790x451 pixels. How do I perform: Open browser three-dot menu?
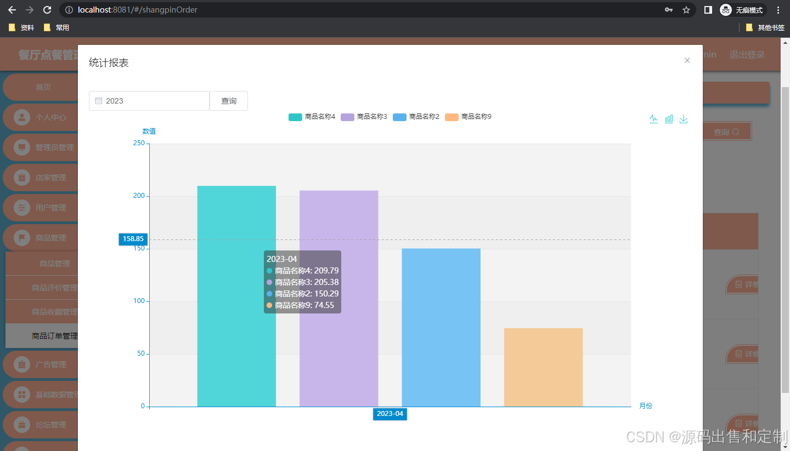tap(778, 10)
